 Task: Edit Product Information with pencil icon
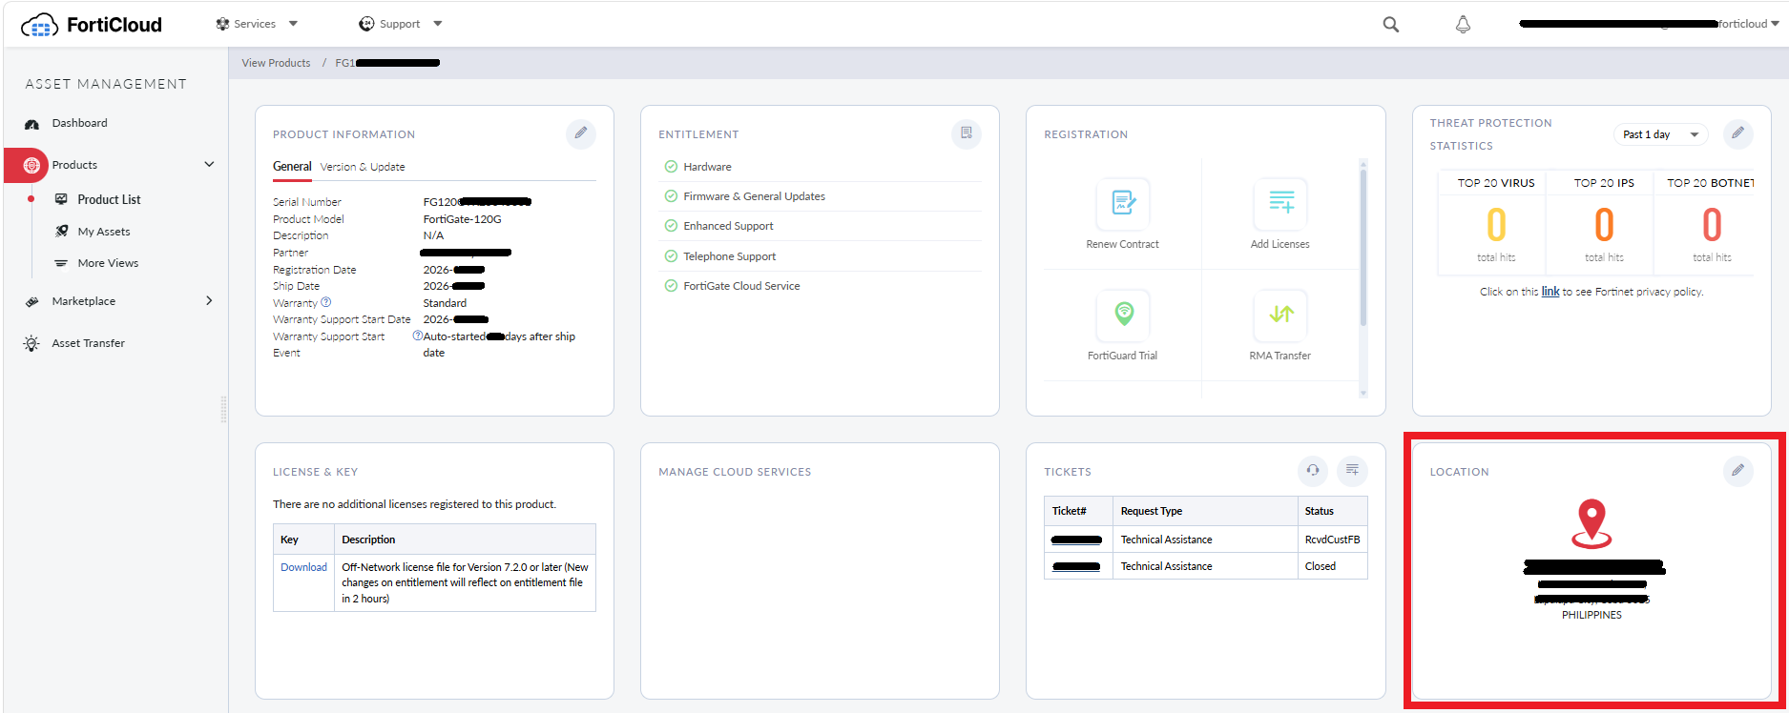pos(581,133)
